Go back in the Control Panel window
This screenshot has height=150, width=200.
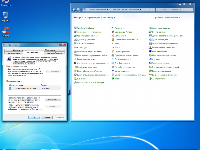tap(74, 10)
